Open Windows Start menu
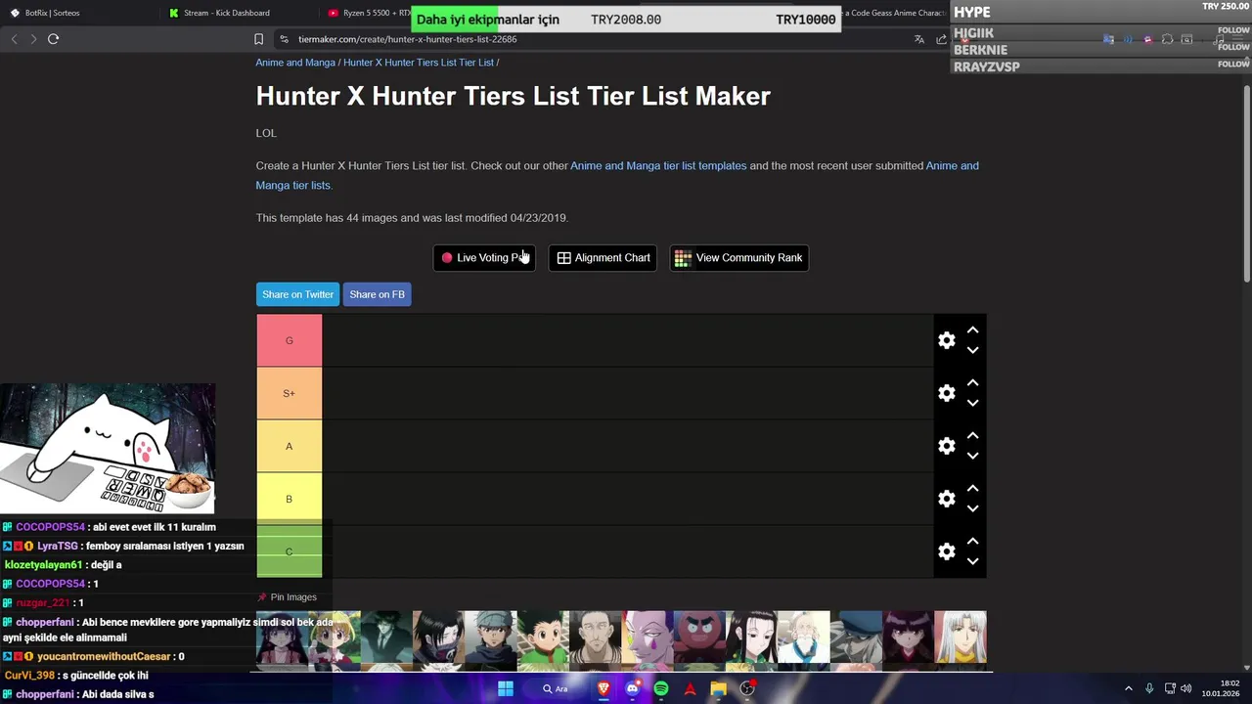Image resolution: width=1252 pixels, height=704 pixels. tap(506, 688)
